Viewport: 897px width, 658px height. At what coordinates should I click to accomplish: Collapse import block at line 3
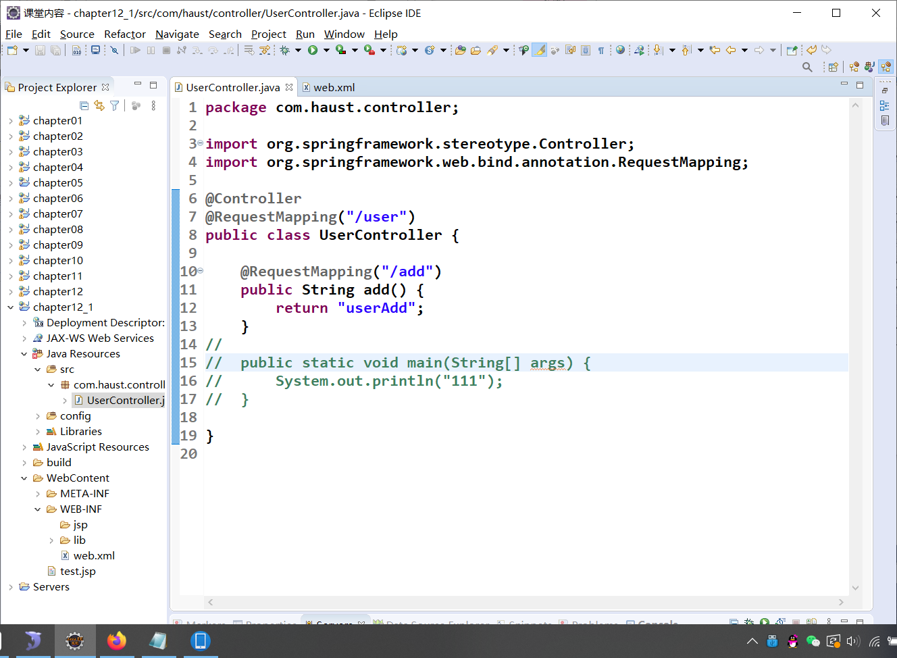(x=201, y=144)
